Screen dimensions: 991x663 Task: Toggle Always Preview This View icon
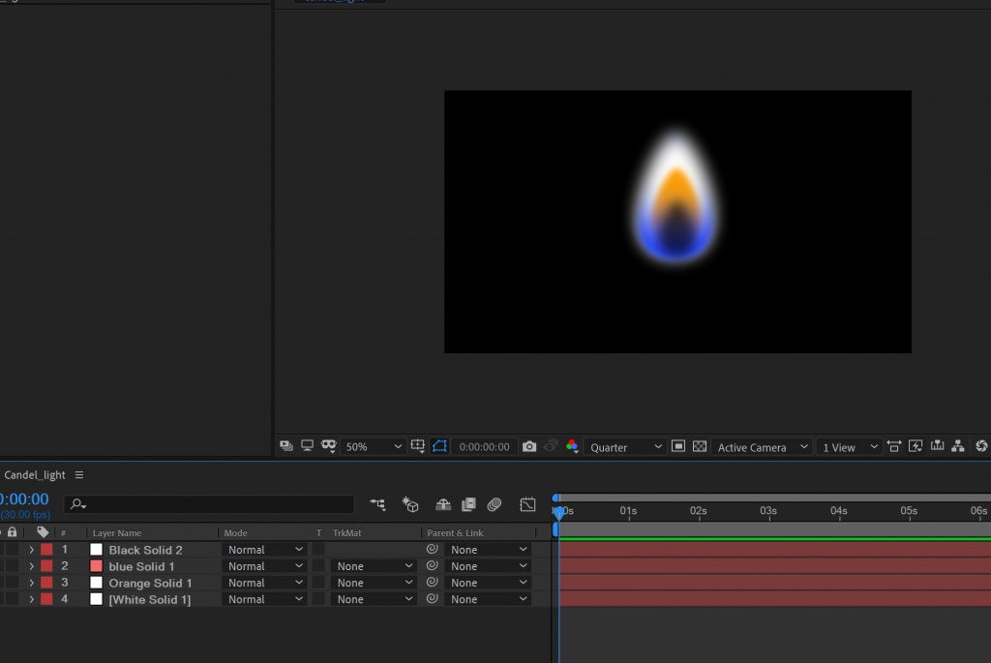(285, 446)
